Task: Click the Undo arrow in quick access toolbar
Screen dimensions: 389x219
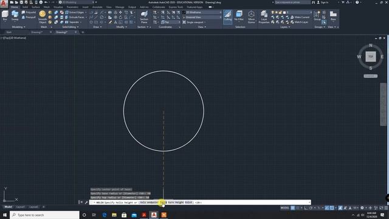Action: pos(46,2)
